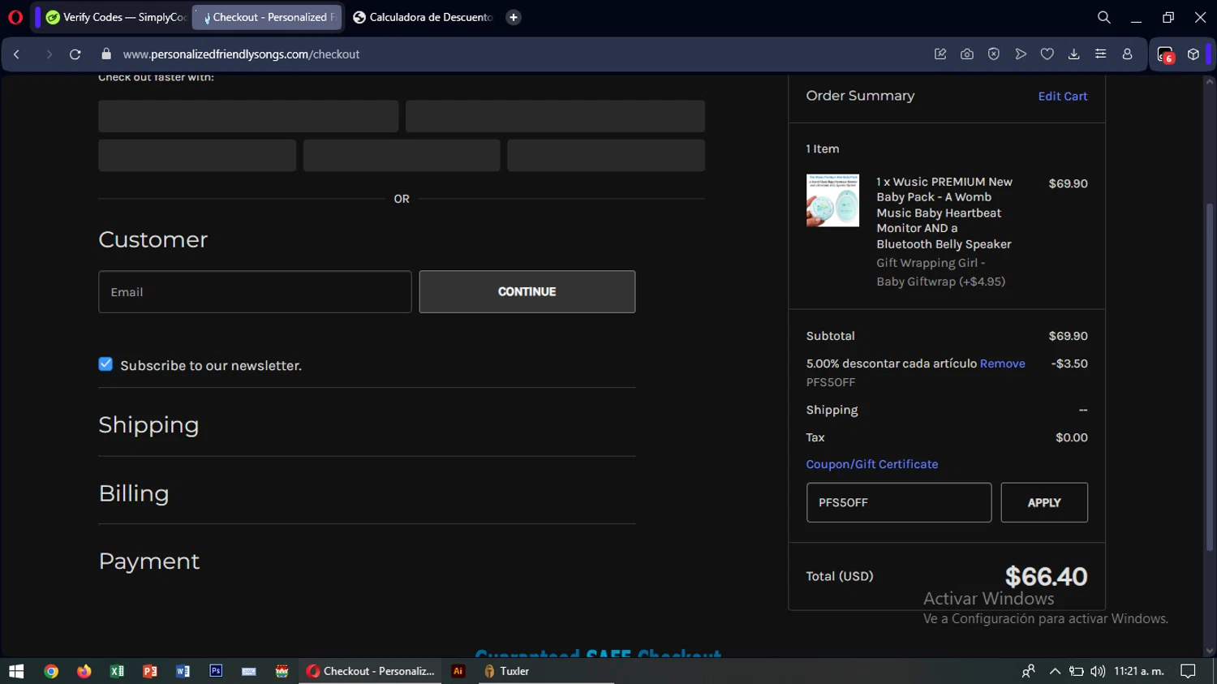Open the volume control in the tray
The height and width of the screenshot is (684, 1217).
tap(1098, 671)
